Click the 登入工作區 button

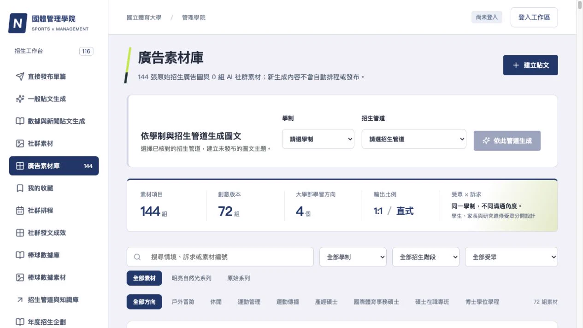[534, 18]
